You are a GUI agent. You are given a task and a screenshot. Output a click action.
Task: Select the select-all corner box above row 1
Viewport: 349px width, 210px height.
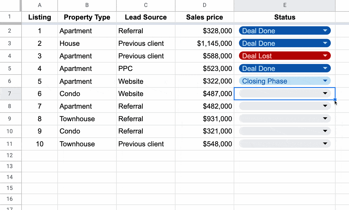(11, 5)
